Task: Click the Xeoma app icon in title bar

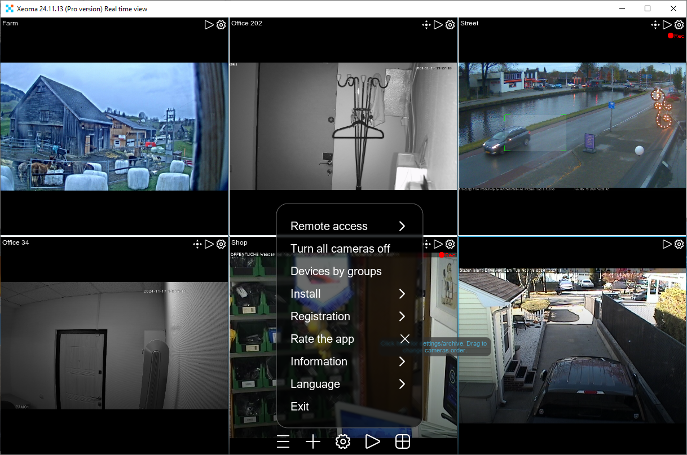Action: (x=9, y=9)
